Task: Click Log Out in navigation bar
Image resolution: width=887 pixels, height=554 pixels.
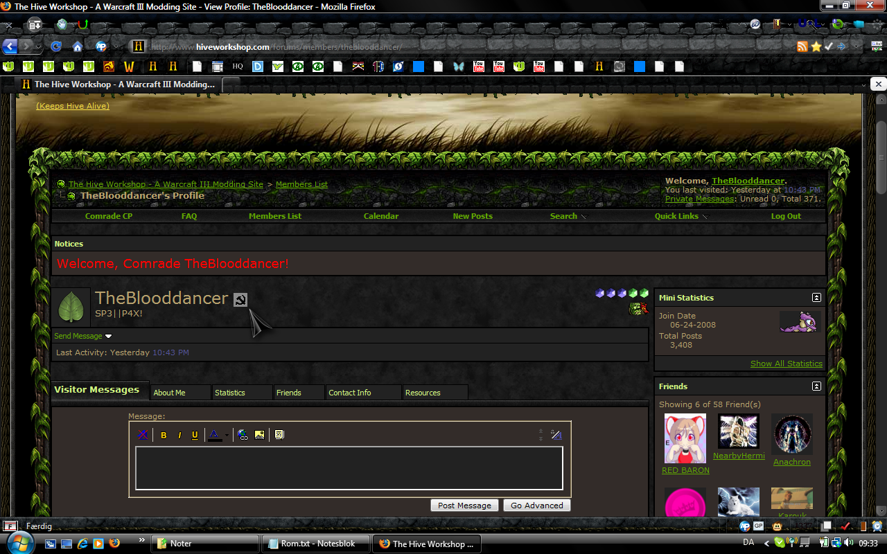Action: (786, 216)
